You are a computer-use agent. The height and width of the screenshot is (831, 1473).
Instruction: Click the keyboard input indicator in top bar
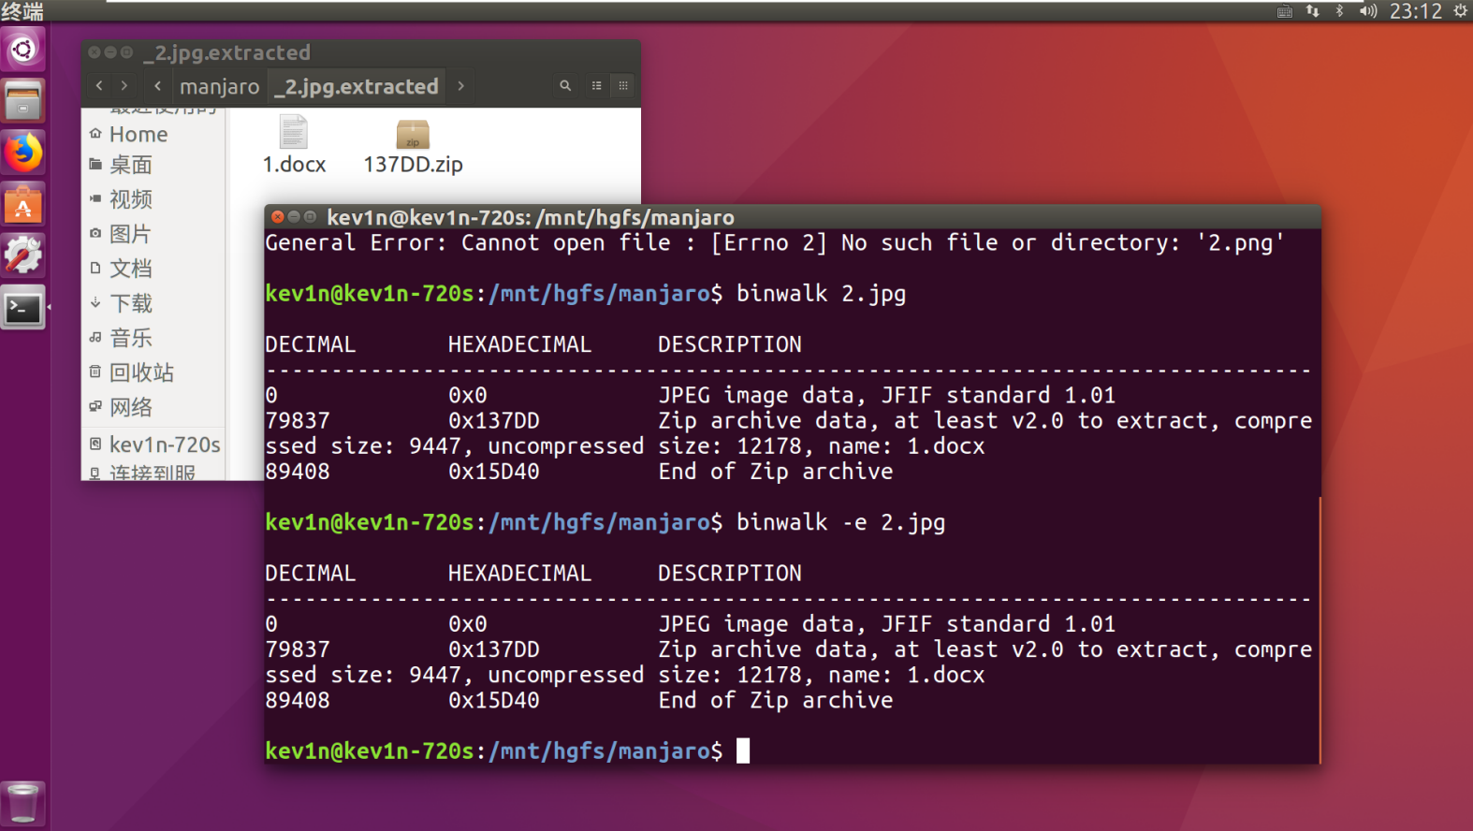pos(1285,11)
